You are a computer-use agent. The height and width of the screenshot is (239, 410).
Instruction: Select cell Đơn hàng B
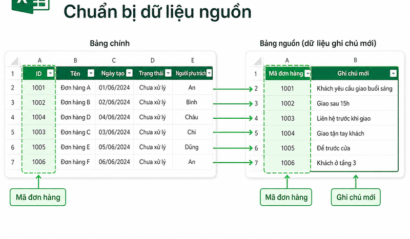75,102
